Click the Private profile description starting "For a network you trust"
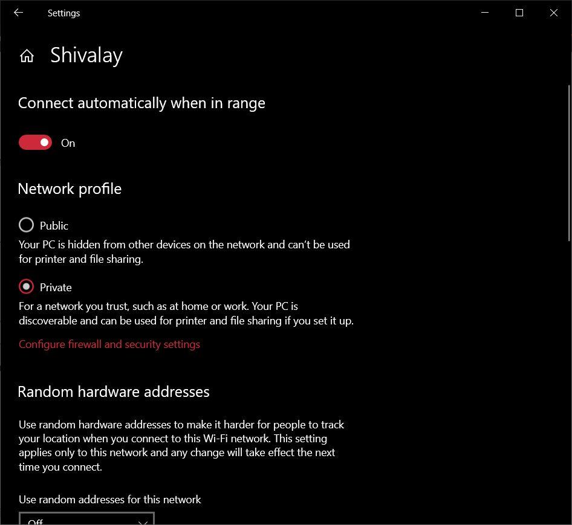Image resolution: width=572 pixels, height=525 pixels. tap(186, 313)
